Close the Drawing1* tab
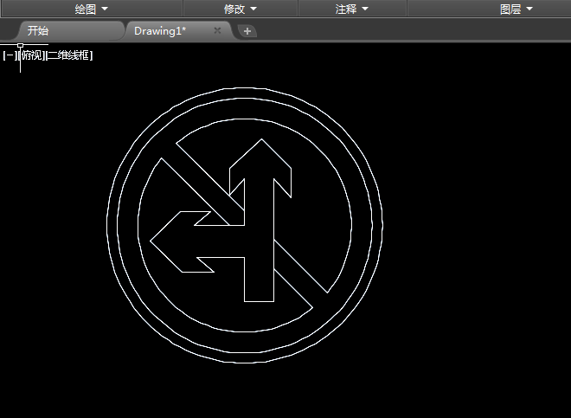The width and height of the screenshot is (571, 418). click(217, 30)
